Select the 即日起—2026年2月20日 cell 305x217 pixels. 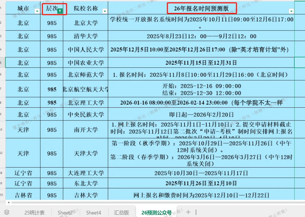coord(201,114)
